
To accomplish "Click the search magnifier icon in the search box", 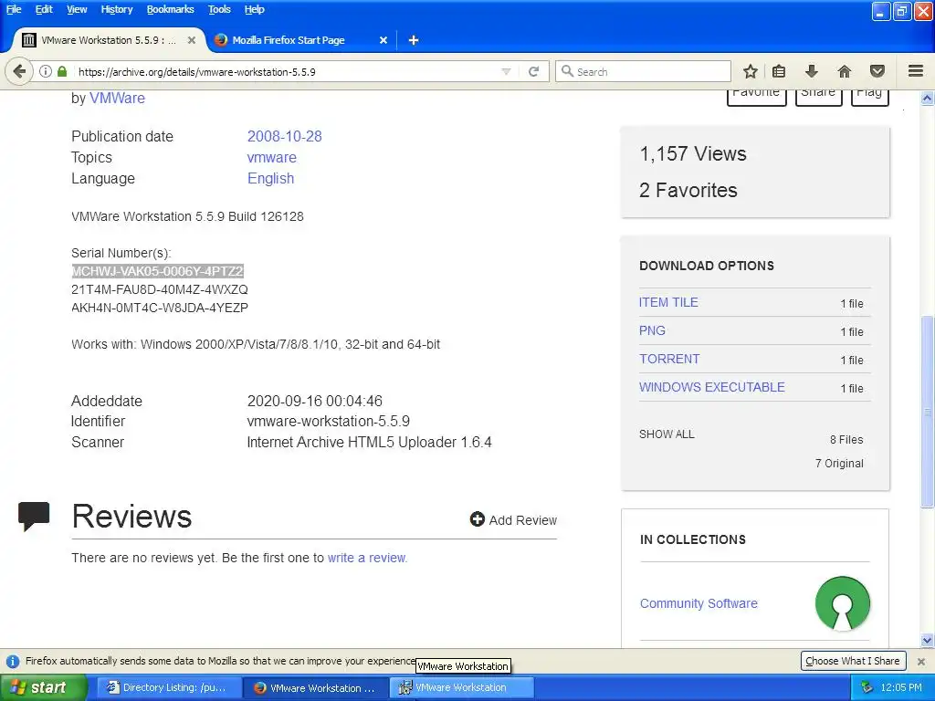I will coord(567,71).
